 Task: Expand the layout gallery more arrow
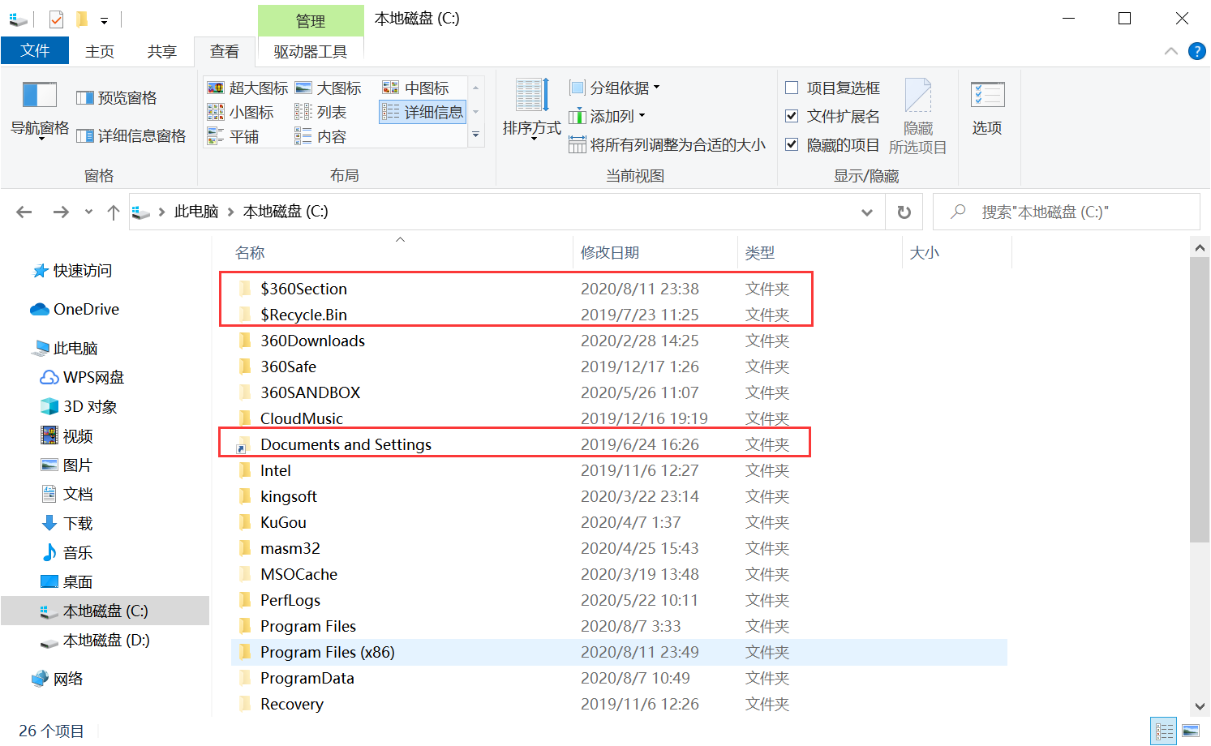click(476, 135)
